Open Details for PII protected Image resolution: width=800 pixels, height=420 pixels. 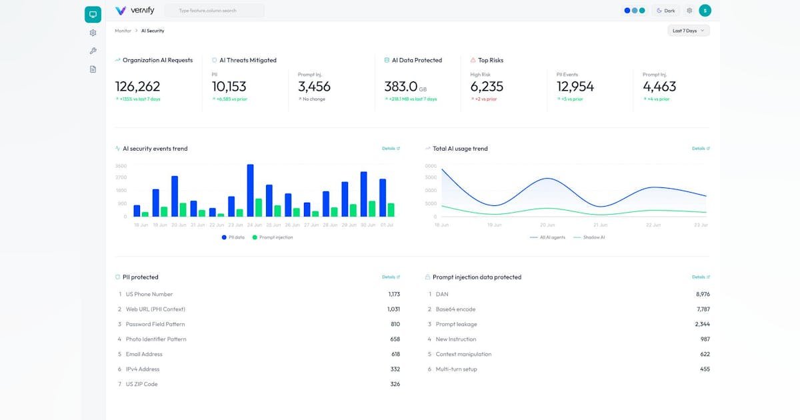(x=391, y=277)
